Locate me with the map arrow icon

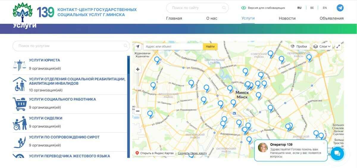(x=137, y=47)
